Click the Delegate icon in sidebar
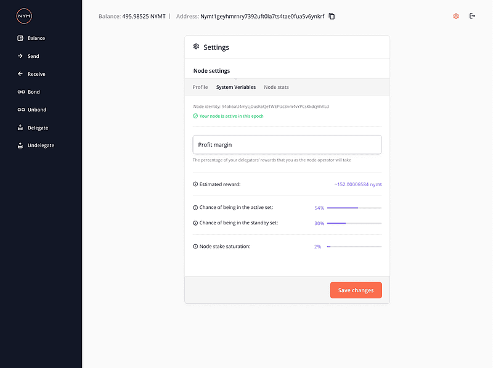 coord(20,128)
